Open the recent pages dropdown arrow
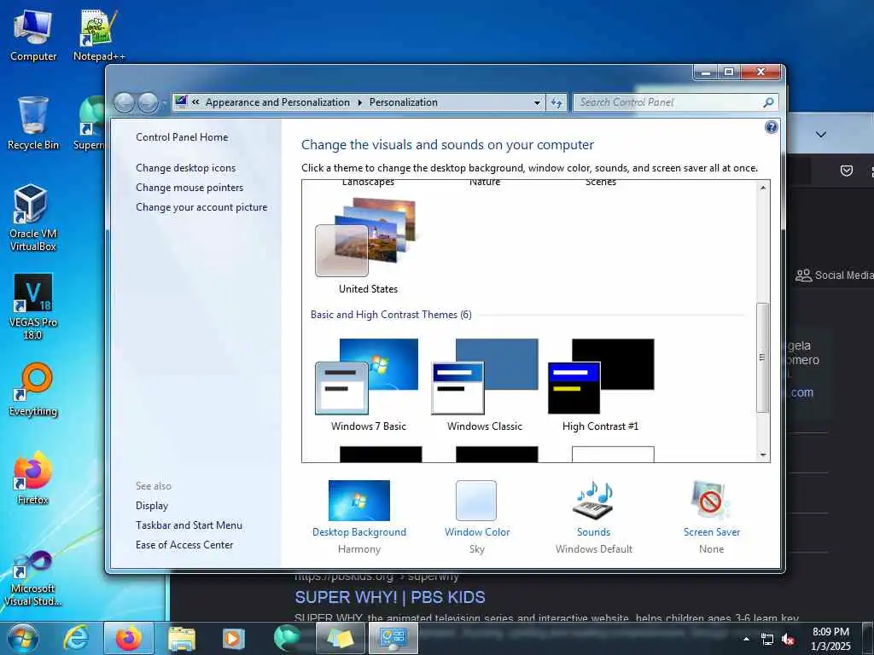Screen dimensions: 874x655 pos(163,103)
